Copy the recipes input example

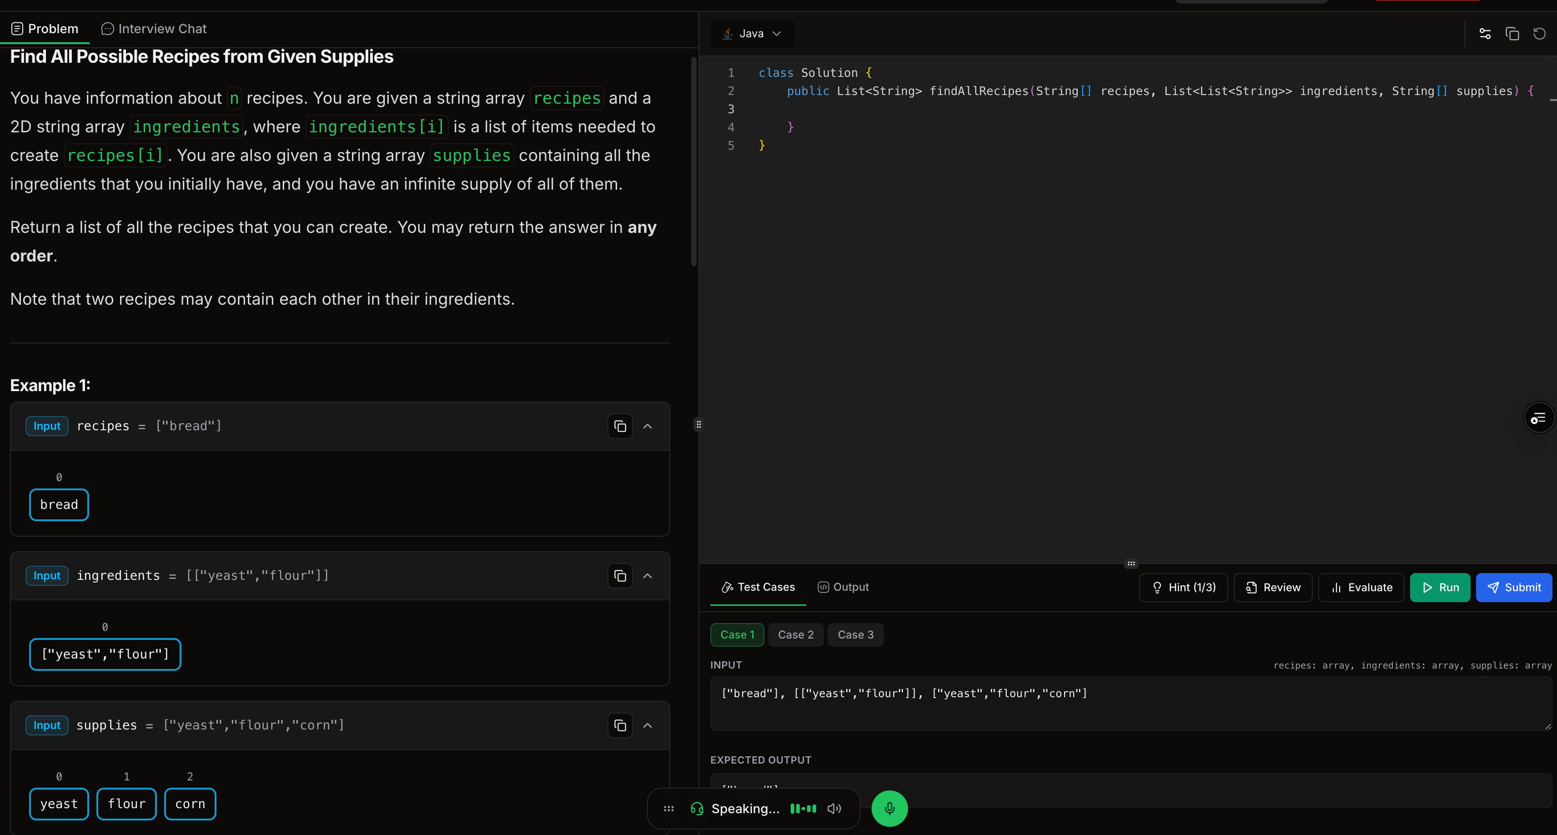[x=619, y=426]
